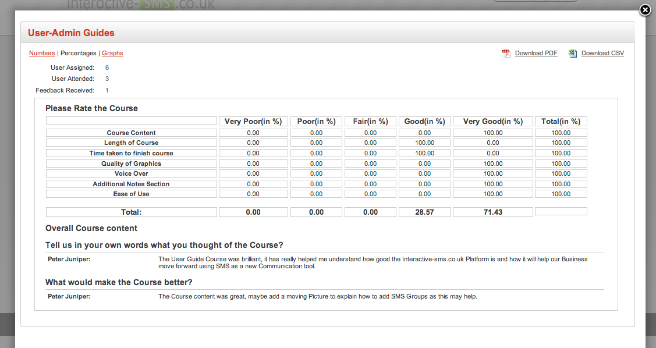656x348 pixels.
Task: Select the Quality of Graphics row label
Action: click(131, 164)
